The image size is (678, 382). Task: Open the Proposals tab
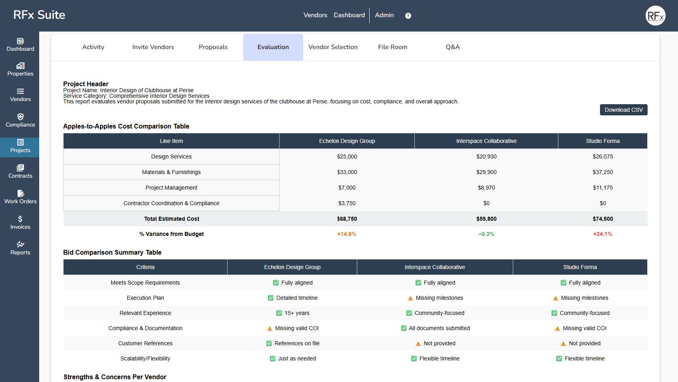(213, 47)
